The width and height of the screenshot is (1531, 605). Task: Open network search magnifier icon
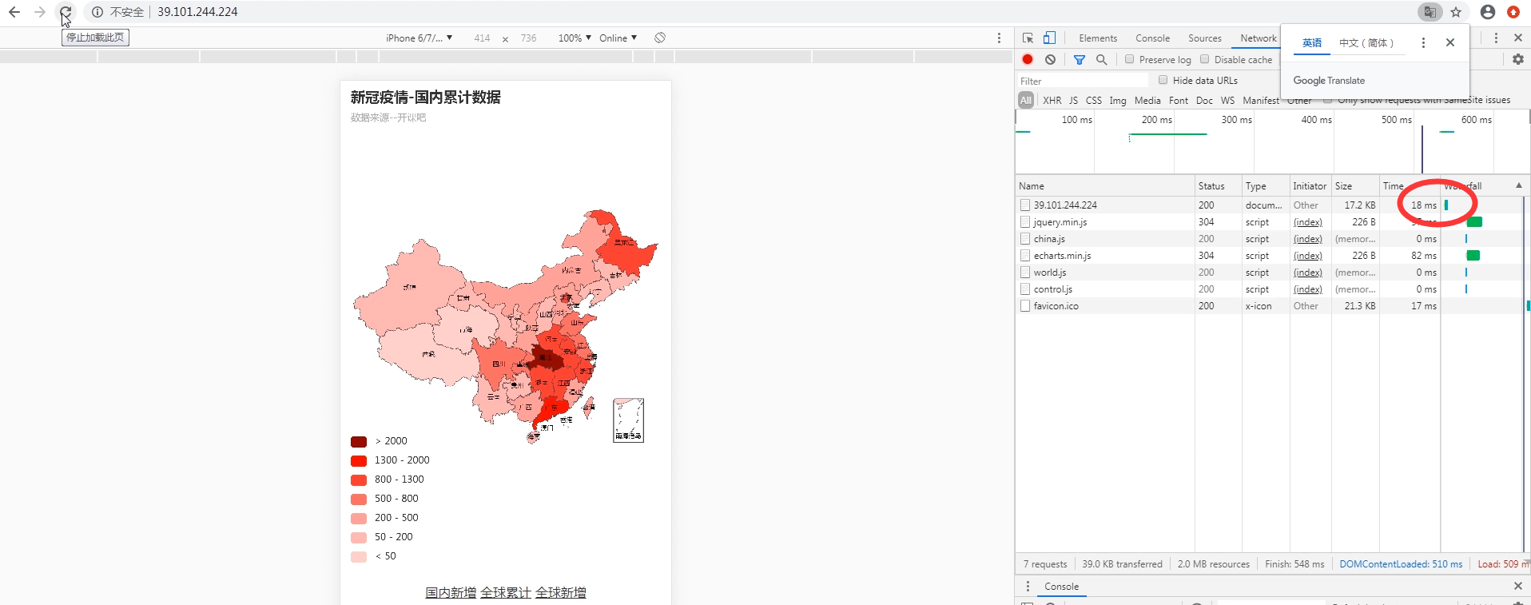tap(1101, 59)
